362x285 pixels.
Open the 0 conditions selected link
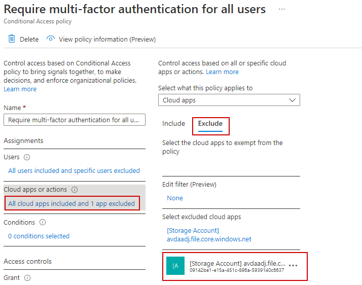[x=39, y=236]
